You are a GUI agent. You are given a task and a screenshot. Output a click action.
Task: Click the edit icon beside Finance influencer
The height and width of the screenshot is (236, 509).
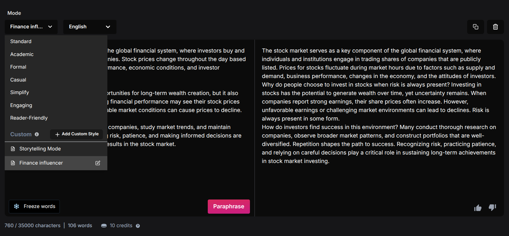pyautogui.click(x=98, y=163)
